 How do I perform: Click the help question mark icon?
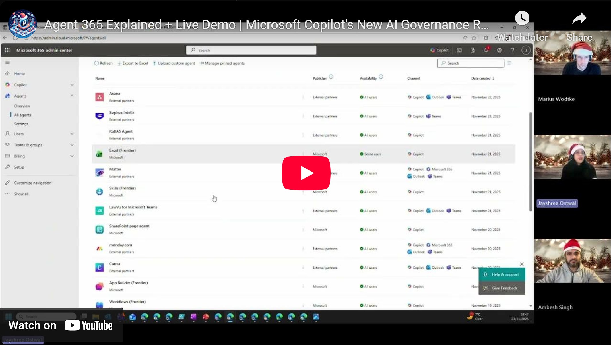click(513, 50)
